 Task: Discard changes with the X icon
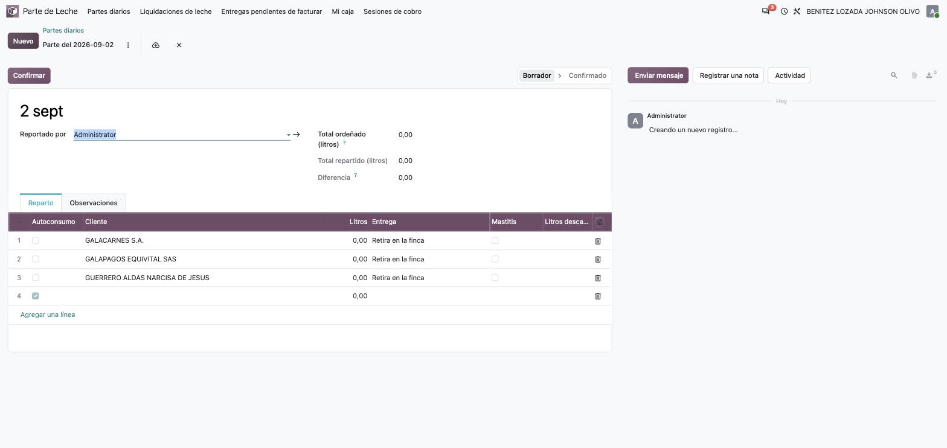coord(179,45)
